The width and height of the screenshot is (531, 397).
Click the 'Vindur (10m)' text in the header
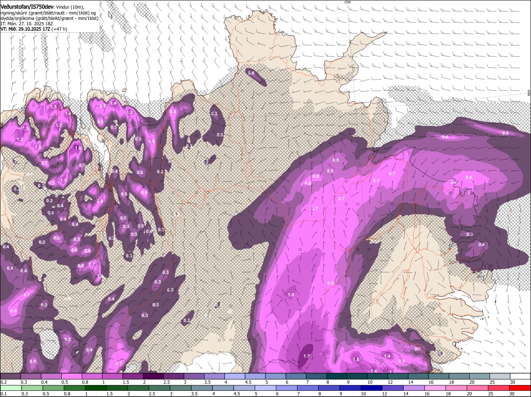pyautogui.click(x=70, y=7)
